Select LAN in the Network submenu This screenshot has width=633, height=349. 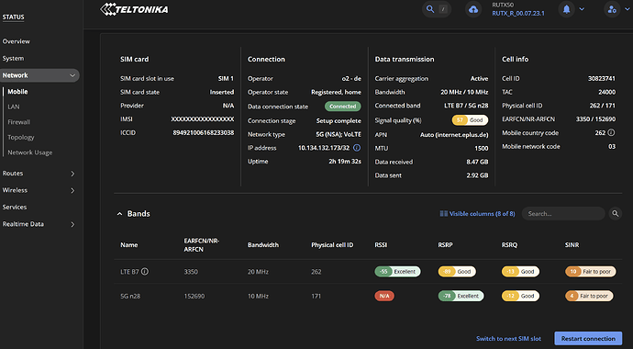click(14, 107)
